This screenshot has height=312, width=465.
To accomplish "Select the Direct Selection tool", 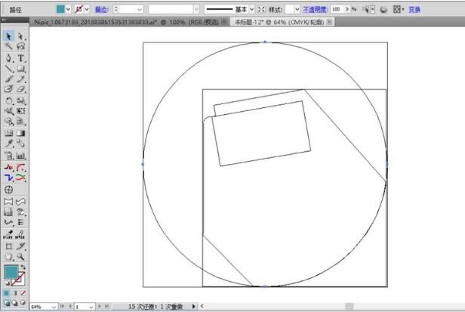I will point(20,36).
